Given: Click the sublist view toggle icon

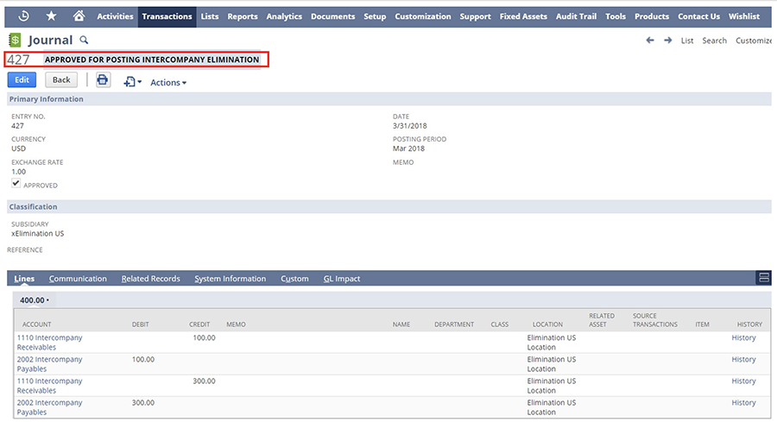Looking at the screenshot, I should [763, 278].
